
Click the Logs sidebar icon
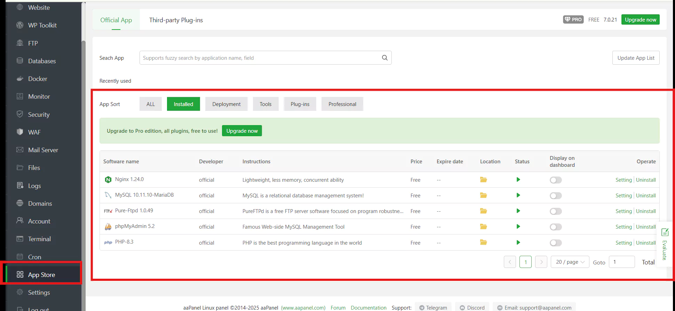20,186
